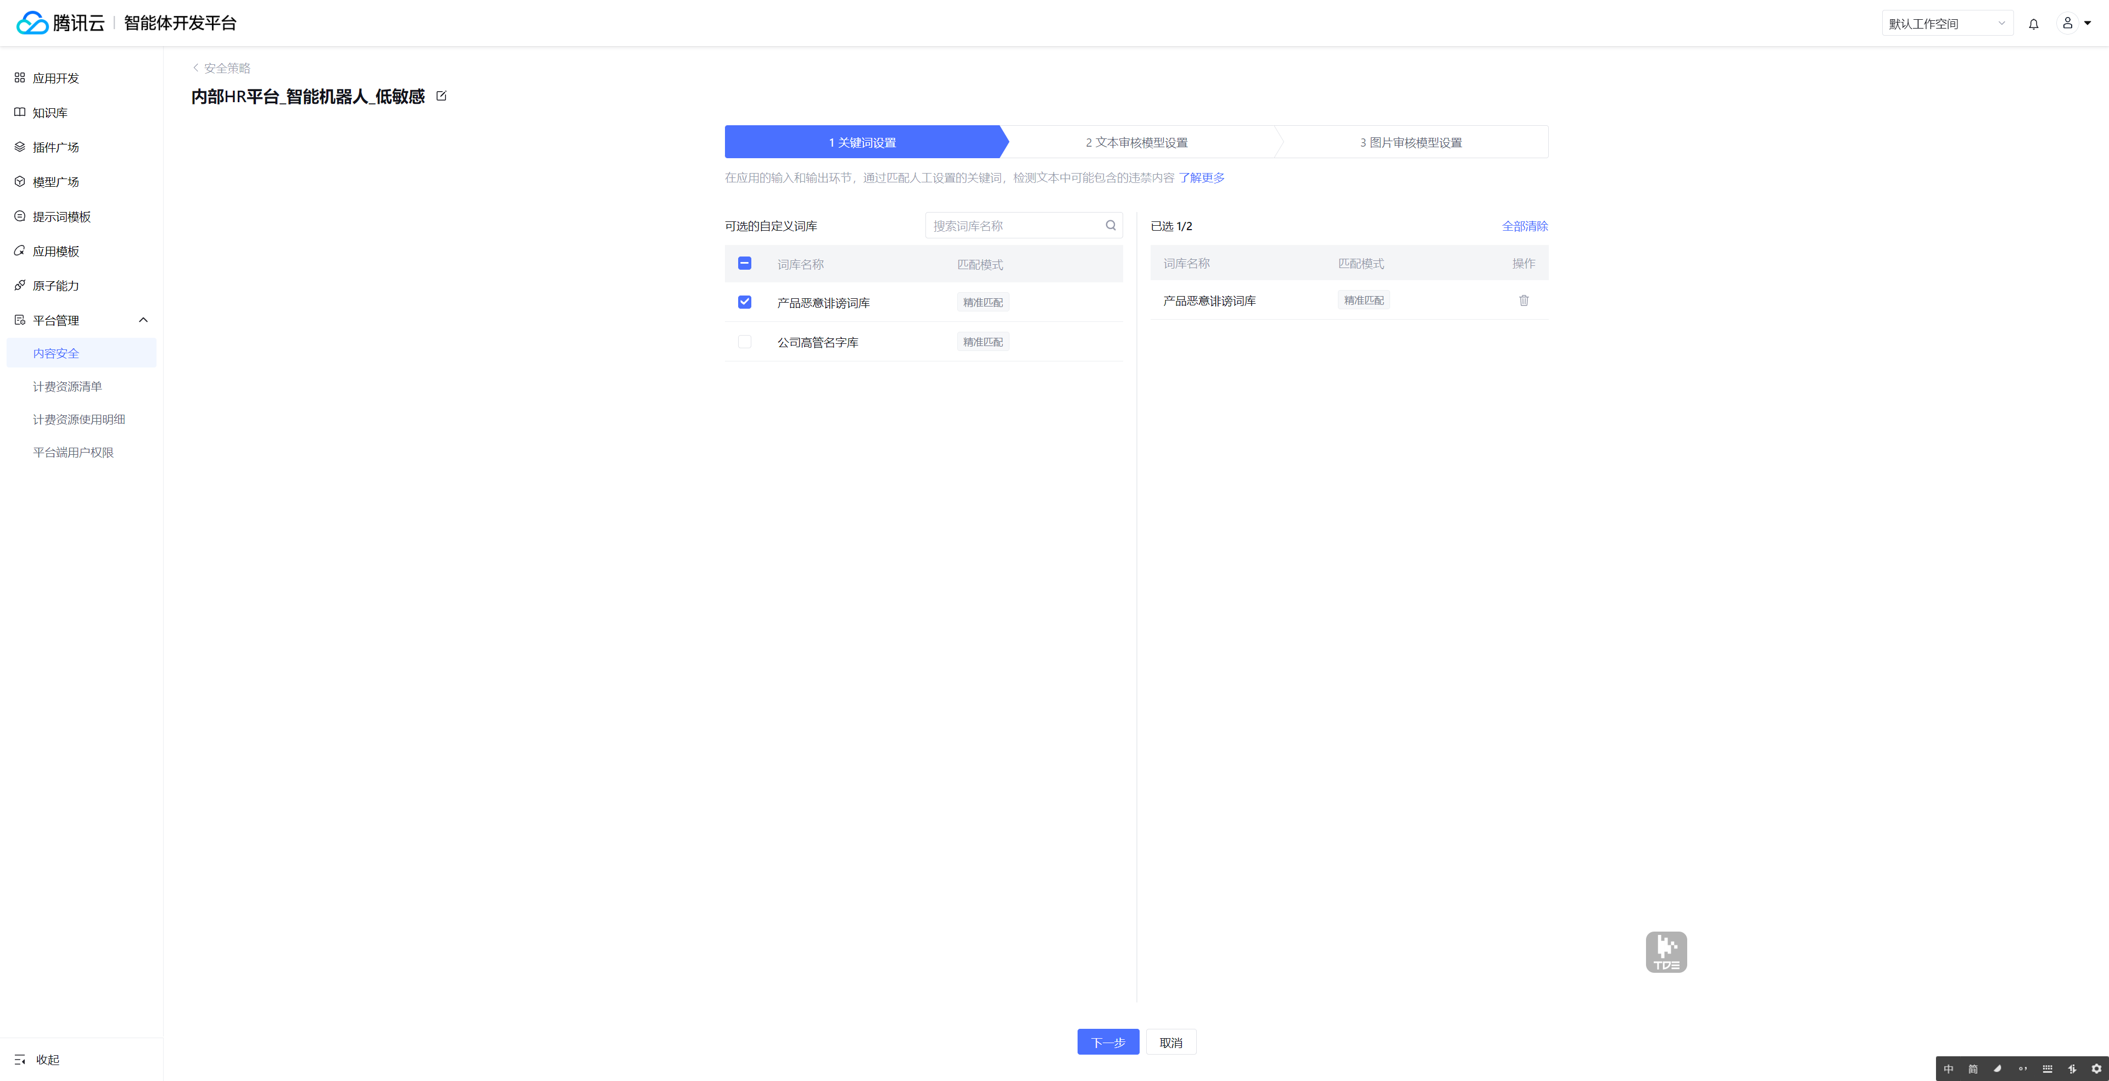Open the 默认工作空间 workspace dropdown
This screenshot has height=1081, width=2109.
tap(1946, 24)
